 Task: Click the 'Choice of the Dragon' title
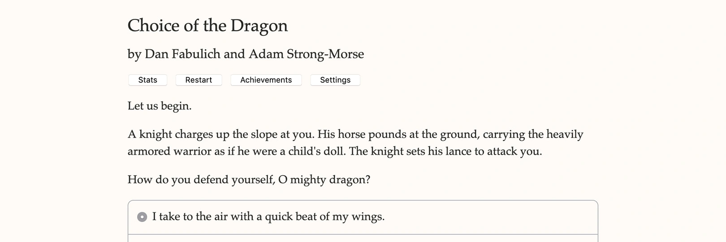point(207,26)
